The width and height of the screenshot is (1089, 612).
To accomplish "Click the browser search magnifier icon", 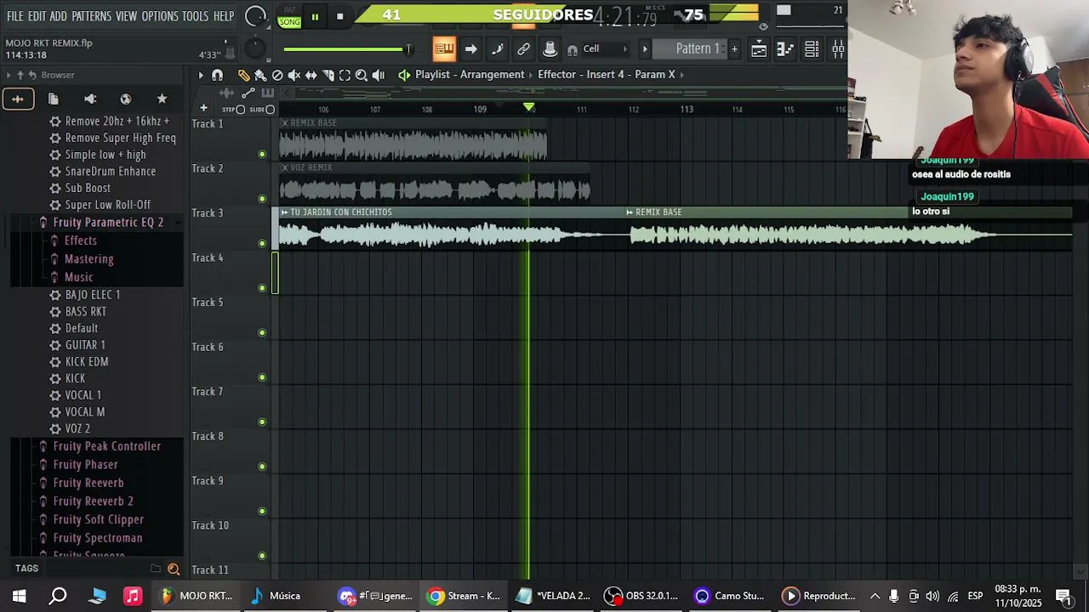I will click(174, 569).
